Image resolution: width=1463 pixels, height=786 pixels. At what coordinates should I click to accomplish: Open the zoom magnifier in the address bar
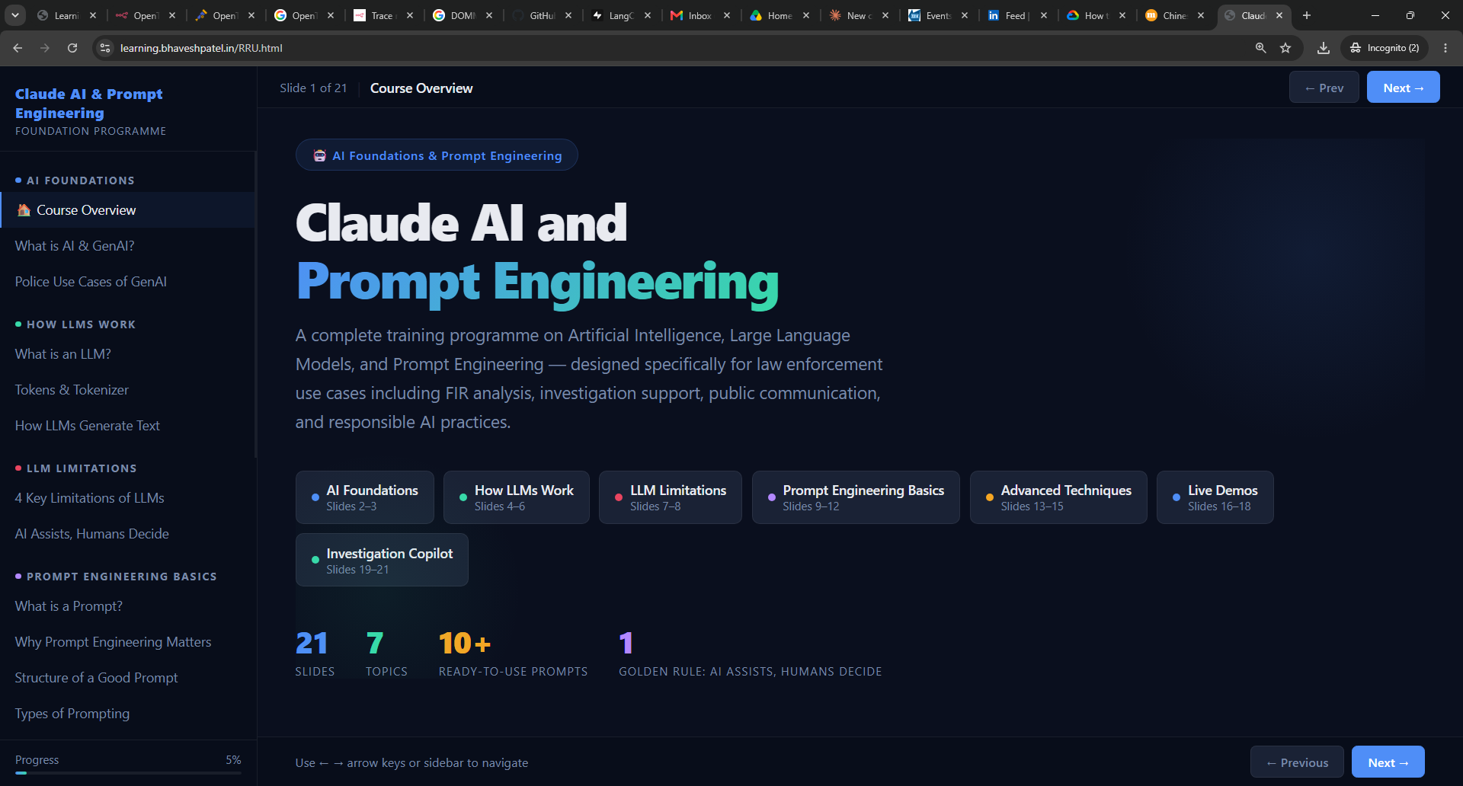point(1261,48)
